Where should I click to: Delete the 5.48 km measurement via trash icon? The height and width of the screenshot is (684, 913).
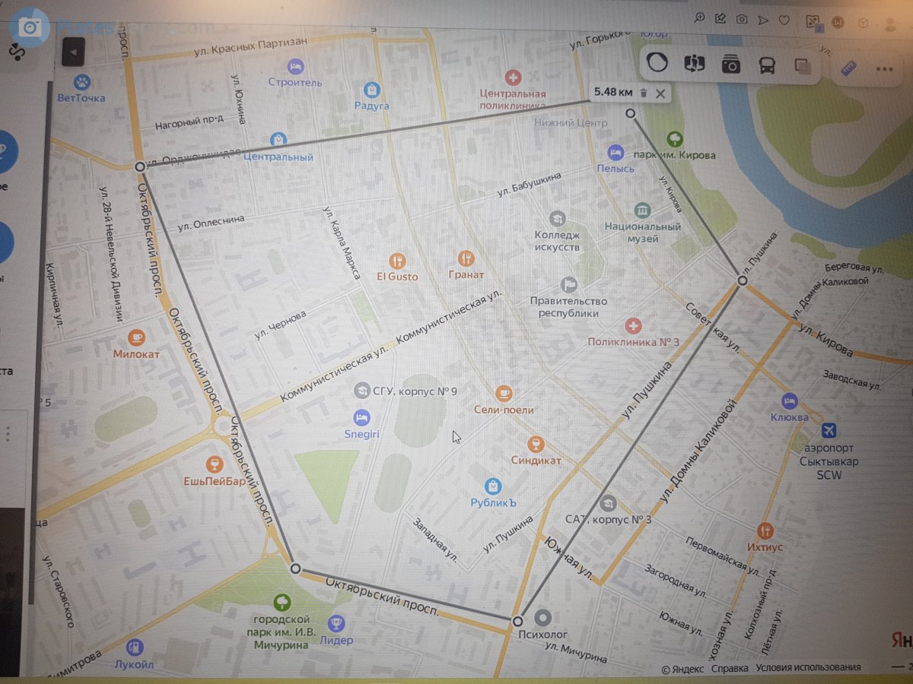coord(643,93)
